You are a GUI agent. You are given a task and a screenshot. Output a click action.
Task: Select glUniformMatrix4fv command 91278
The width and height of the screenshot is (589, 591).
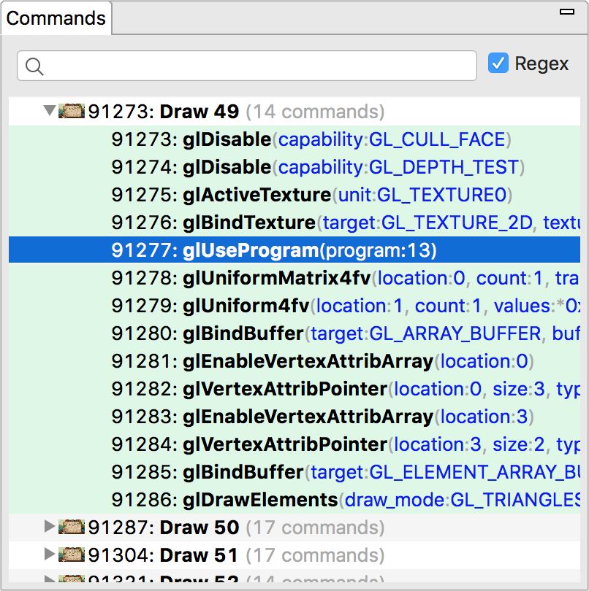294,278
